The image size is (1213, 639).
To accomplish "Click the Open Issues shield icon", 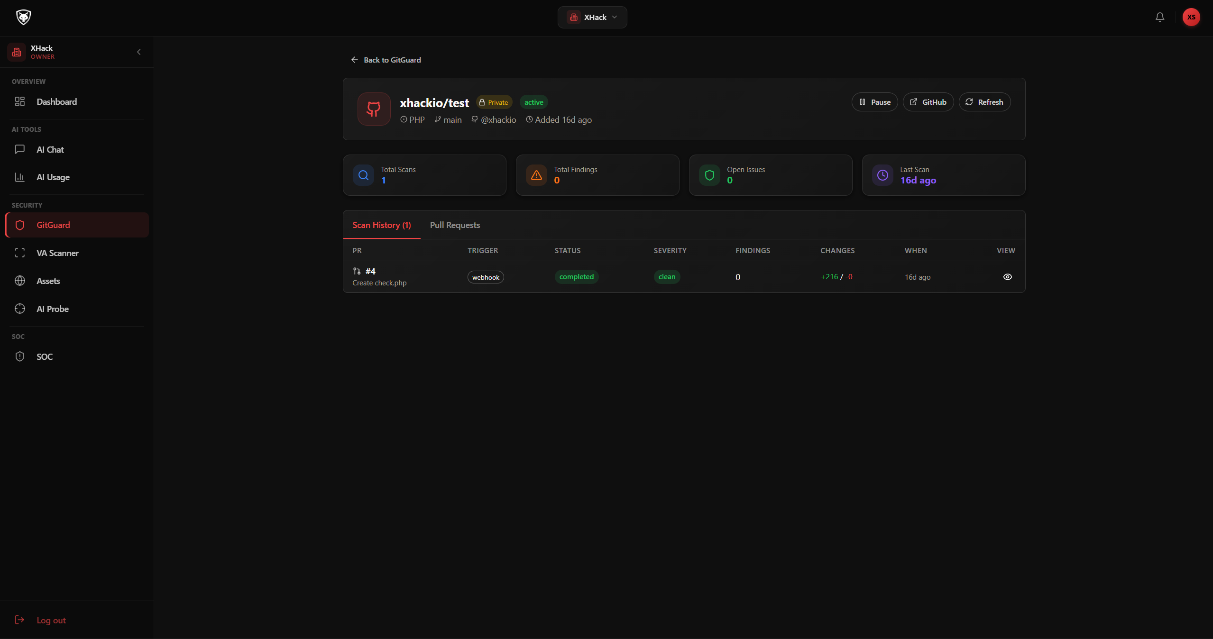I will click(x=709, y=175).
